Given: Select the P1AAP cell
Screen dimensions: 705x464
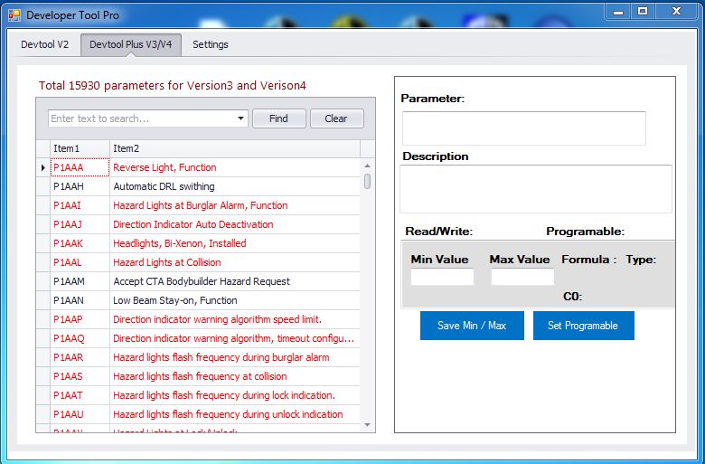Looking at the screenshot, I should pos(80,319).
